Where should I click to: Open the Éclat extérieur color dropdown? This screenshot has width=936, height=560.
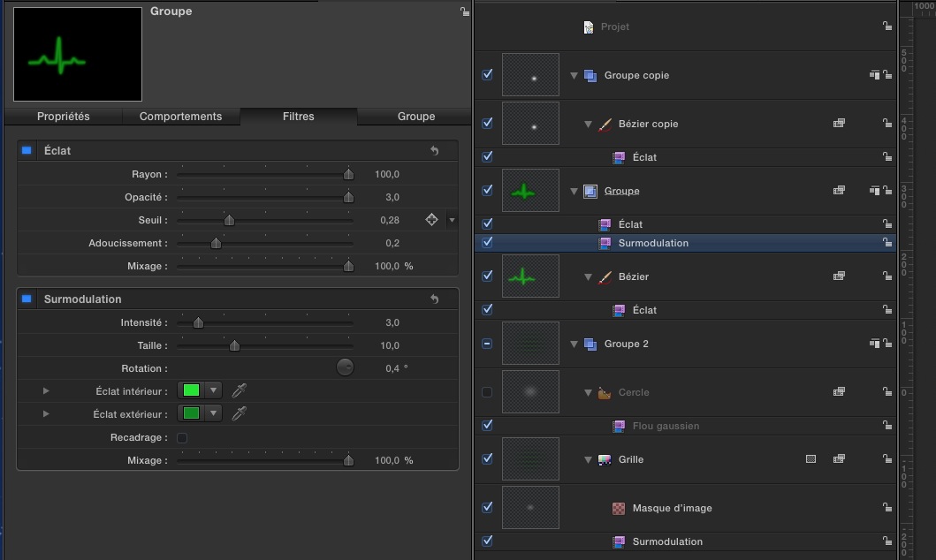(213, 413)
